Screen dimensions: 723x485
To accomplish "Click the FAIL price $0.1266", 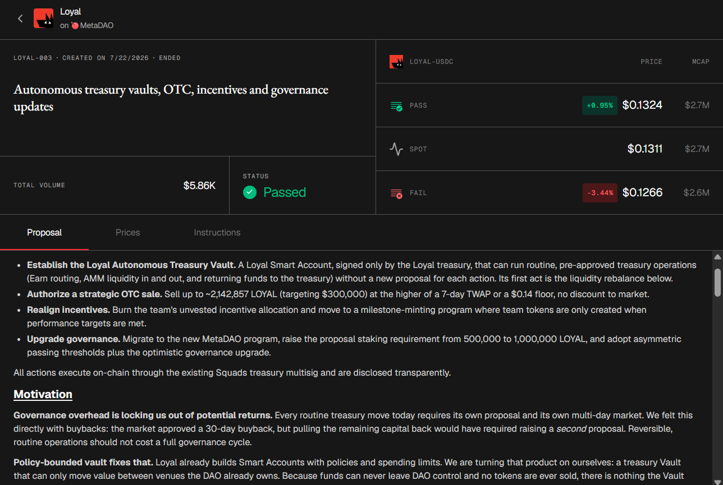I will (642, 192).
